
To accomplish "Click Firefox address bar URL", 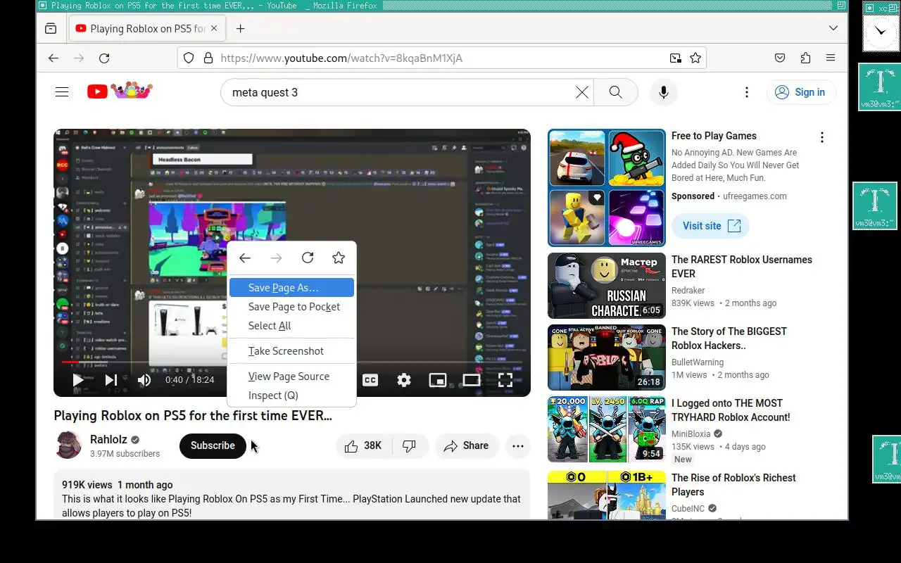I will [341, 58].
